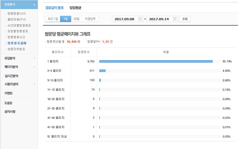Screen dimensions: 241x149
Task: Select the 41-50 페이지 row label
Action: [56, 127]
